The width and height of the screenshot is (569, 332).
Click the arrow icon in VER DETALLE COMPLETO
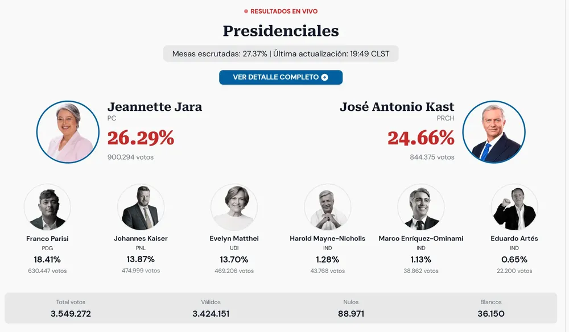(324, 77)
